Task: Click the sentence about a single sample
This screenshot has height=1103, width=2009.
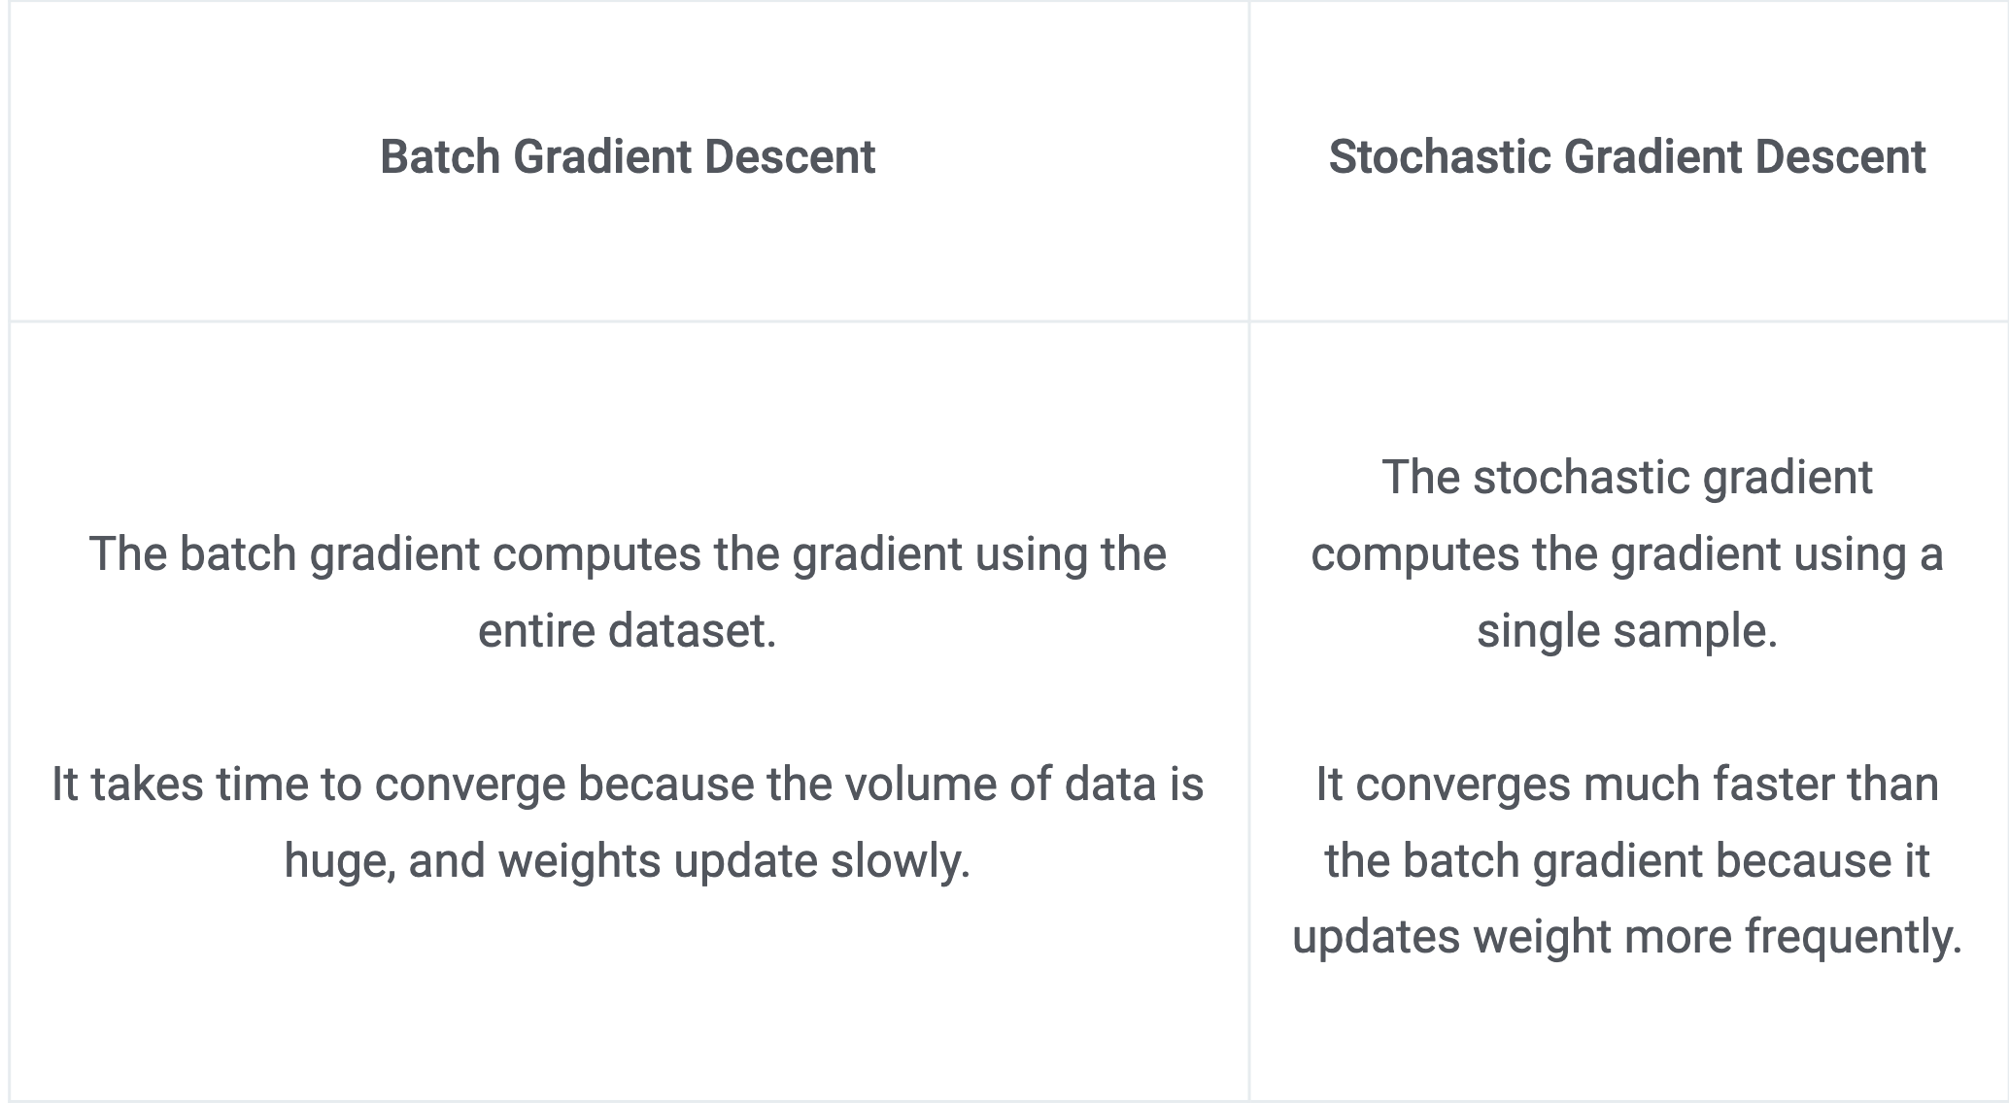Action: pos(1627,553)
